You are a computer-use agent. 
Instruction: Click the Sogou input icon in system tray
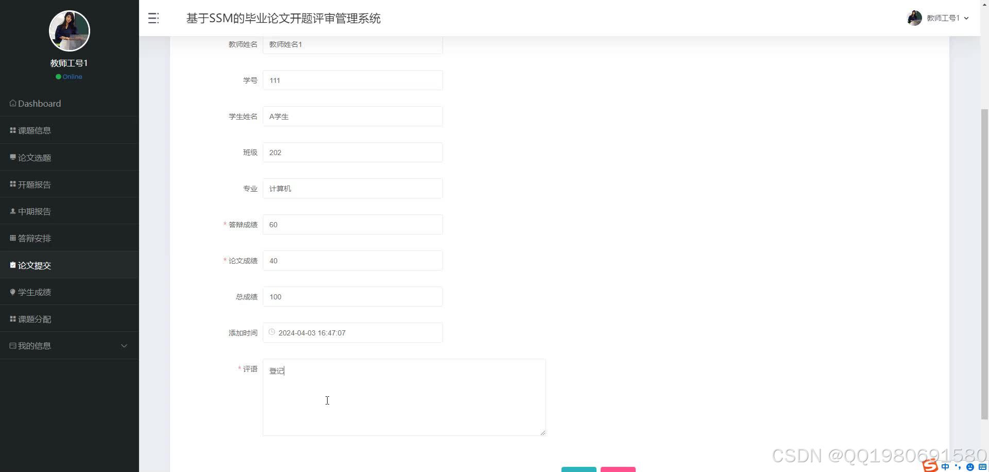(x=931, y=466)
